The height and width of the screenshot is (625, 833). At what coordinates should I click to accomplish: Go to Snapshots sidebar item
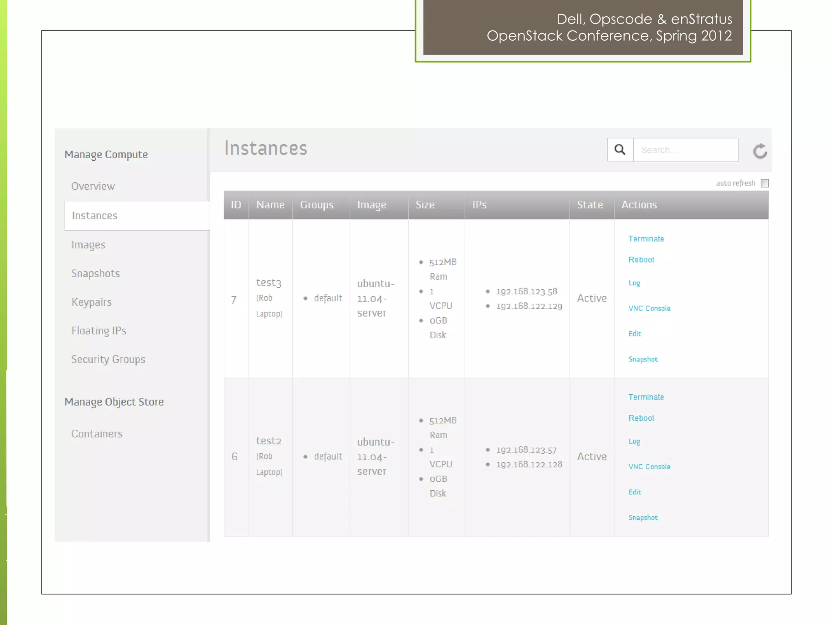click(x=96, y=273)
